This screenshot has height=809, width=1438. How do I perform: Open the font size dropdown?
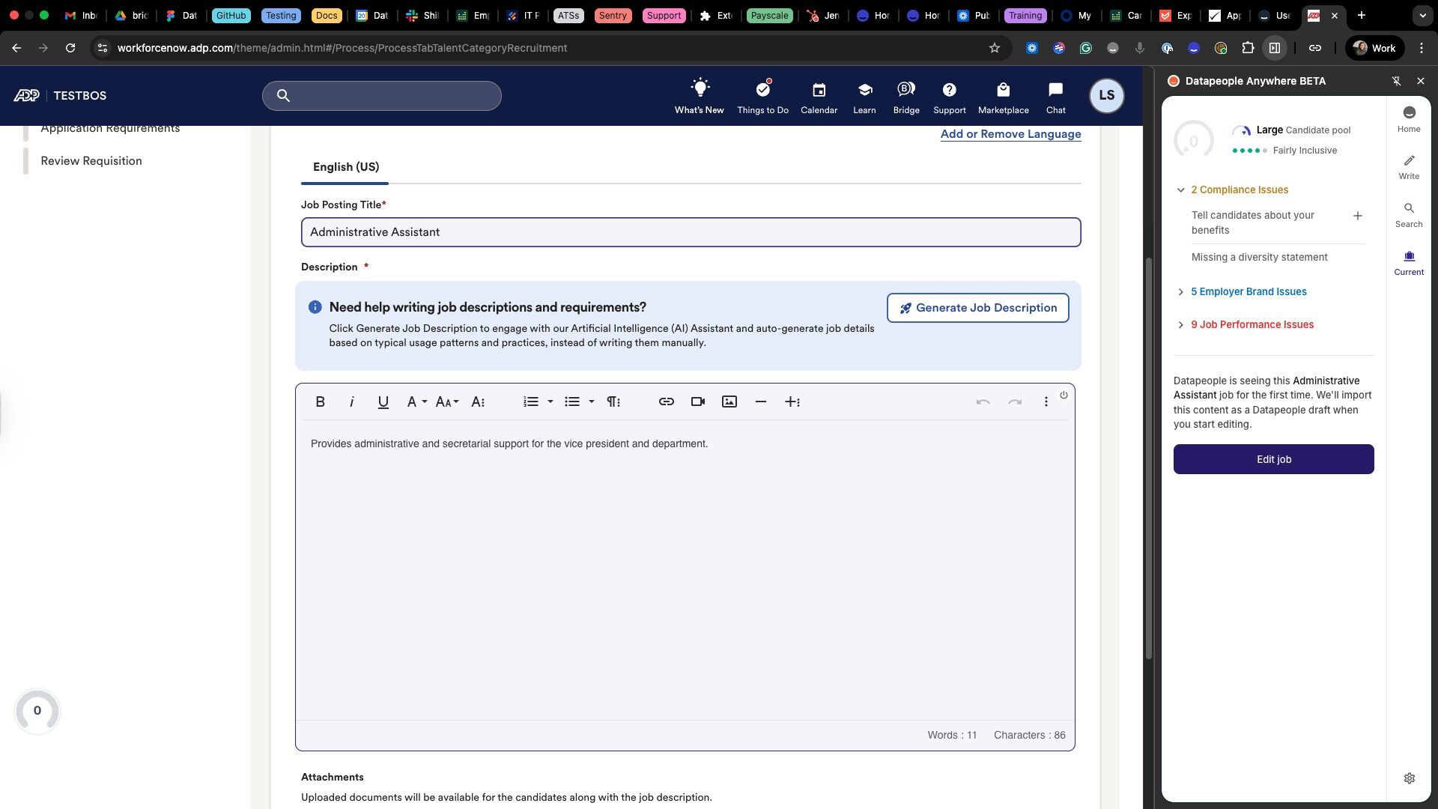click(x=447, y=402)
